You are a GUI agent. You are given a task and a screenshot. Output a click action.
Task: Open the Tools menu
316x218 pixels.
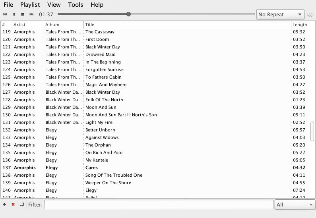[x=76, y=5]
